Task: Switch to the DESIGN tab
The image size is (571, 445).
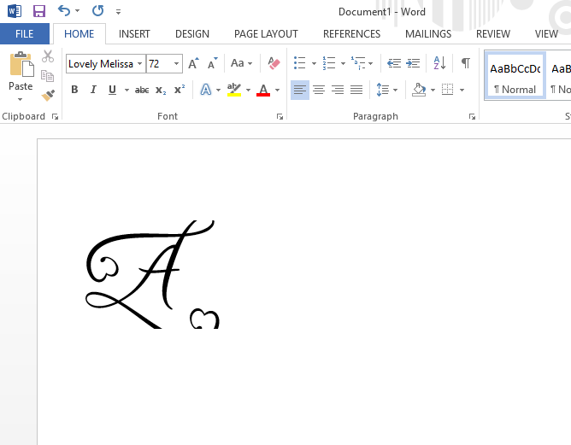Action: (x=192, y=34)
